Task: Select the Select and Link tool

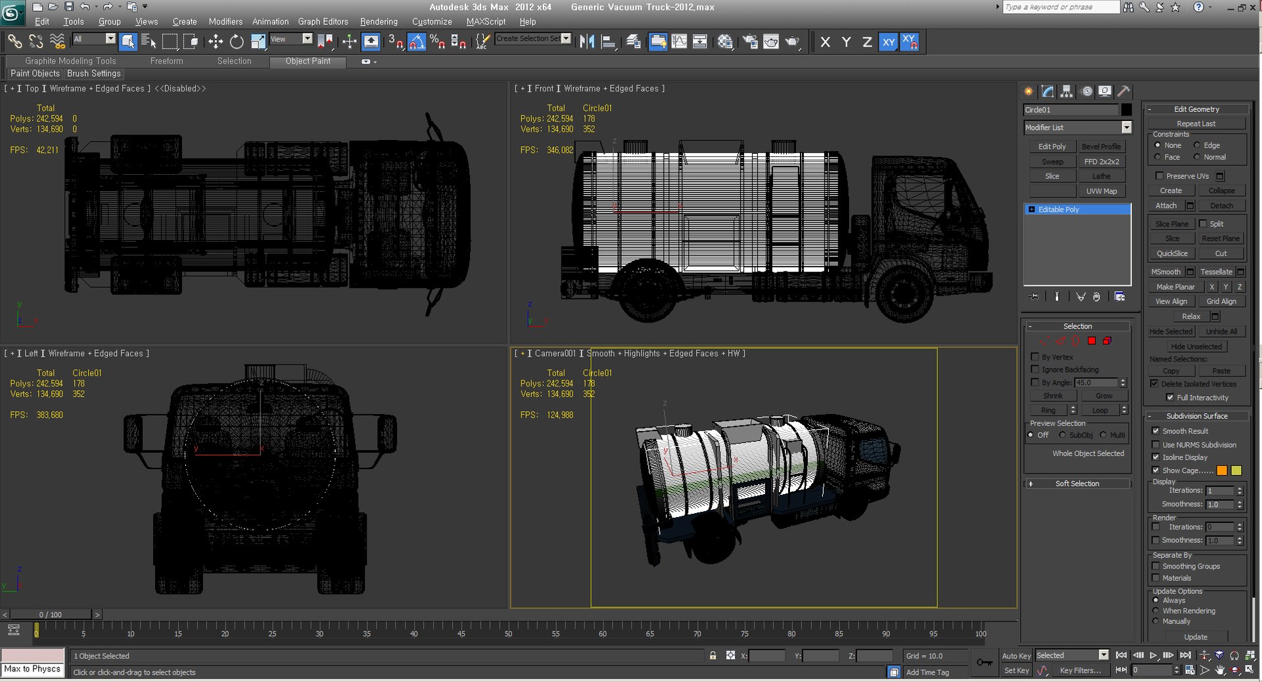Action: (x=14, y=41)
